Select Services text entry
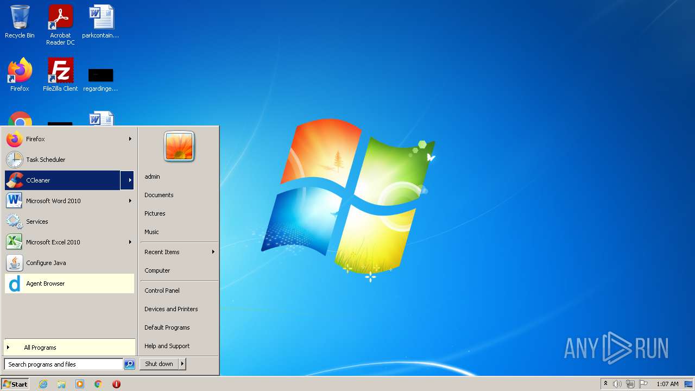The width and height of the screenshot is (695, 391). tap(37, 222)
